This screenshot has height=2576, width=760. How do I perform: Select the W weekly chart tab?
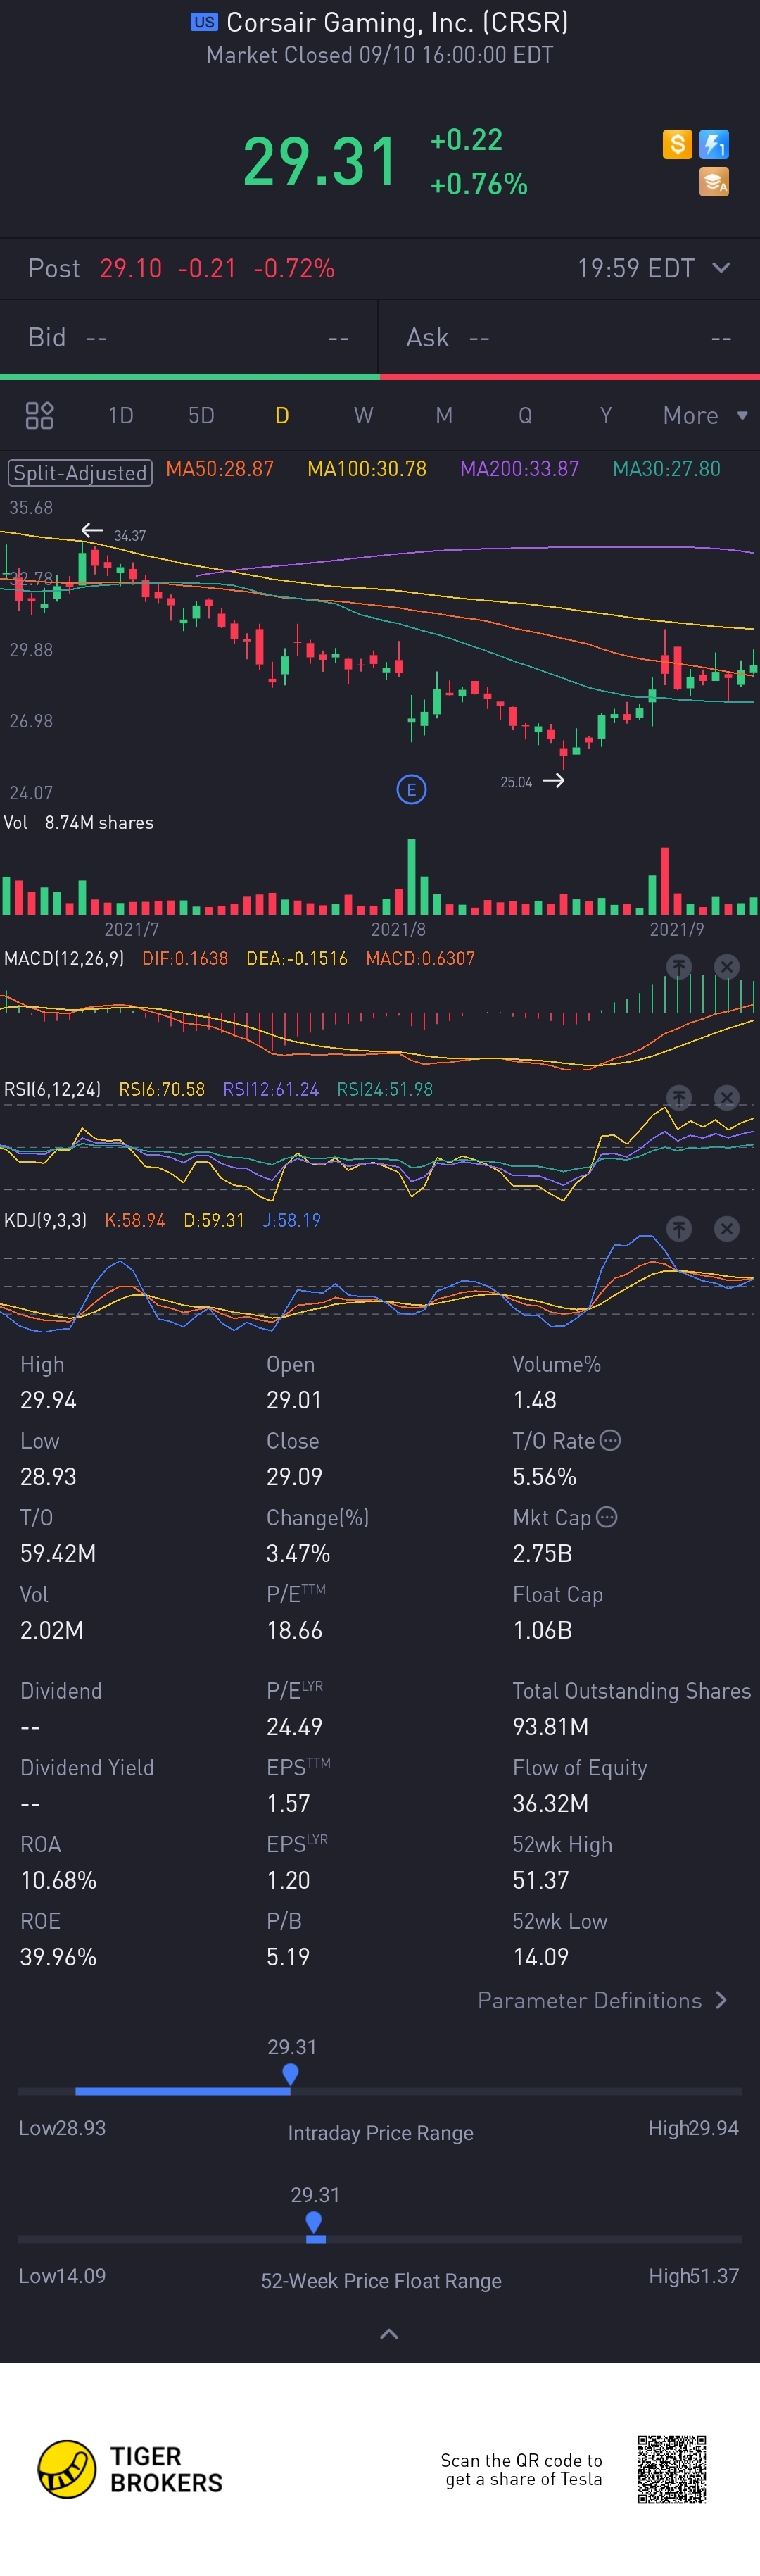(x=364, y=415)
